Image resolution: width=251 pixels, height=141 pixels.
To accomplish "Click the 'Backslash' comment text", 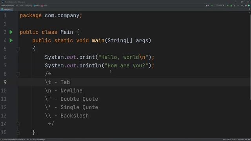I will coord(75,116).
